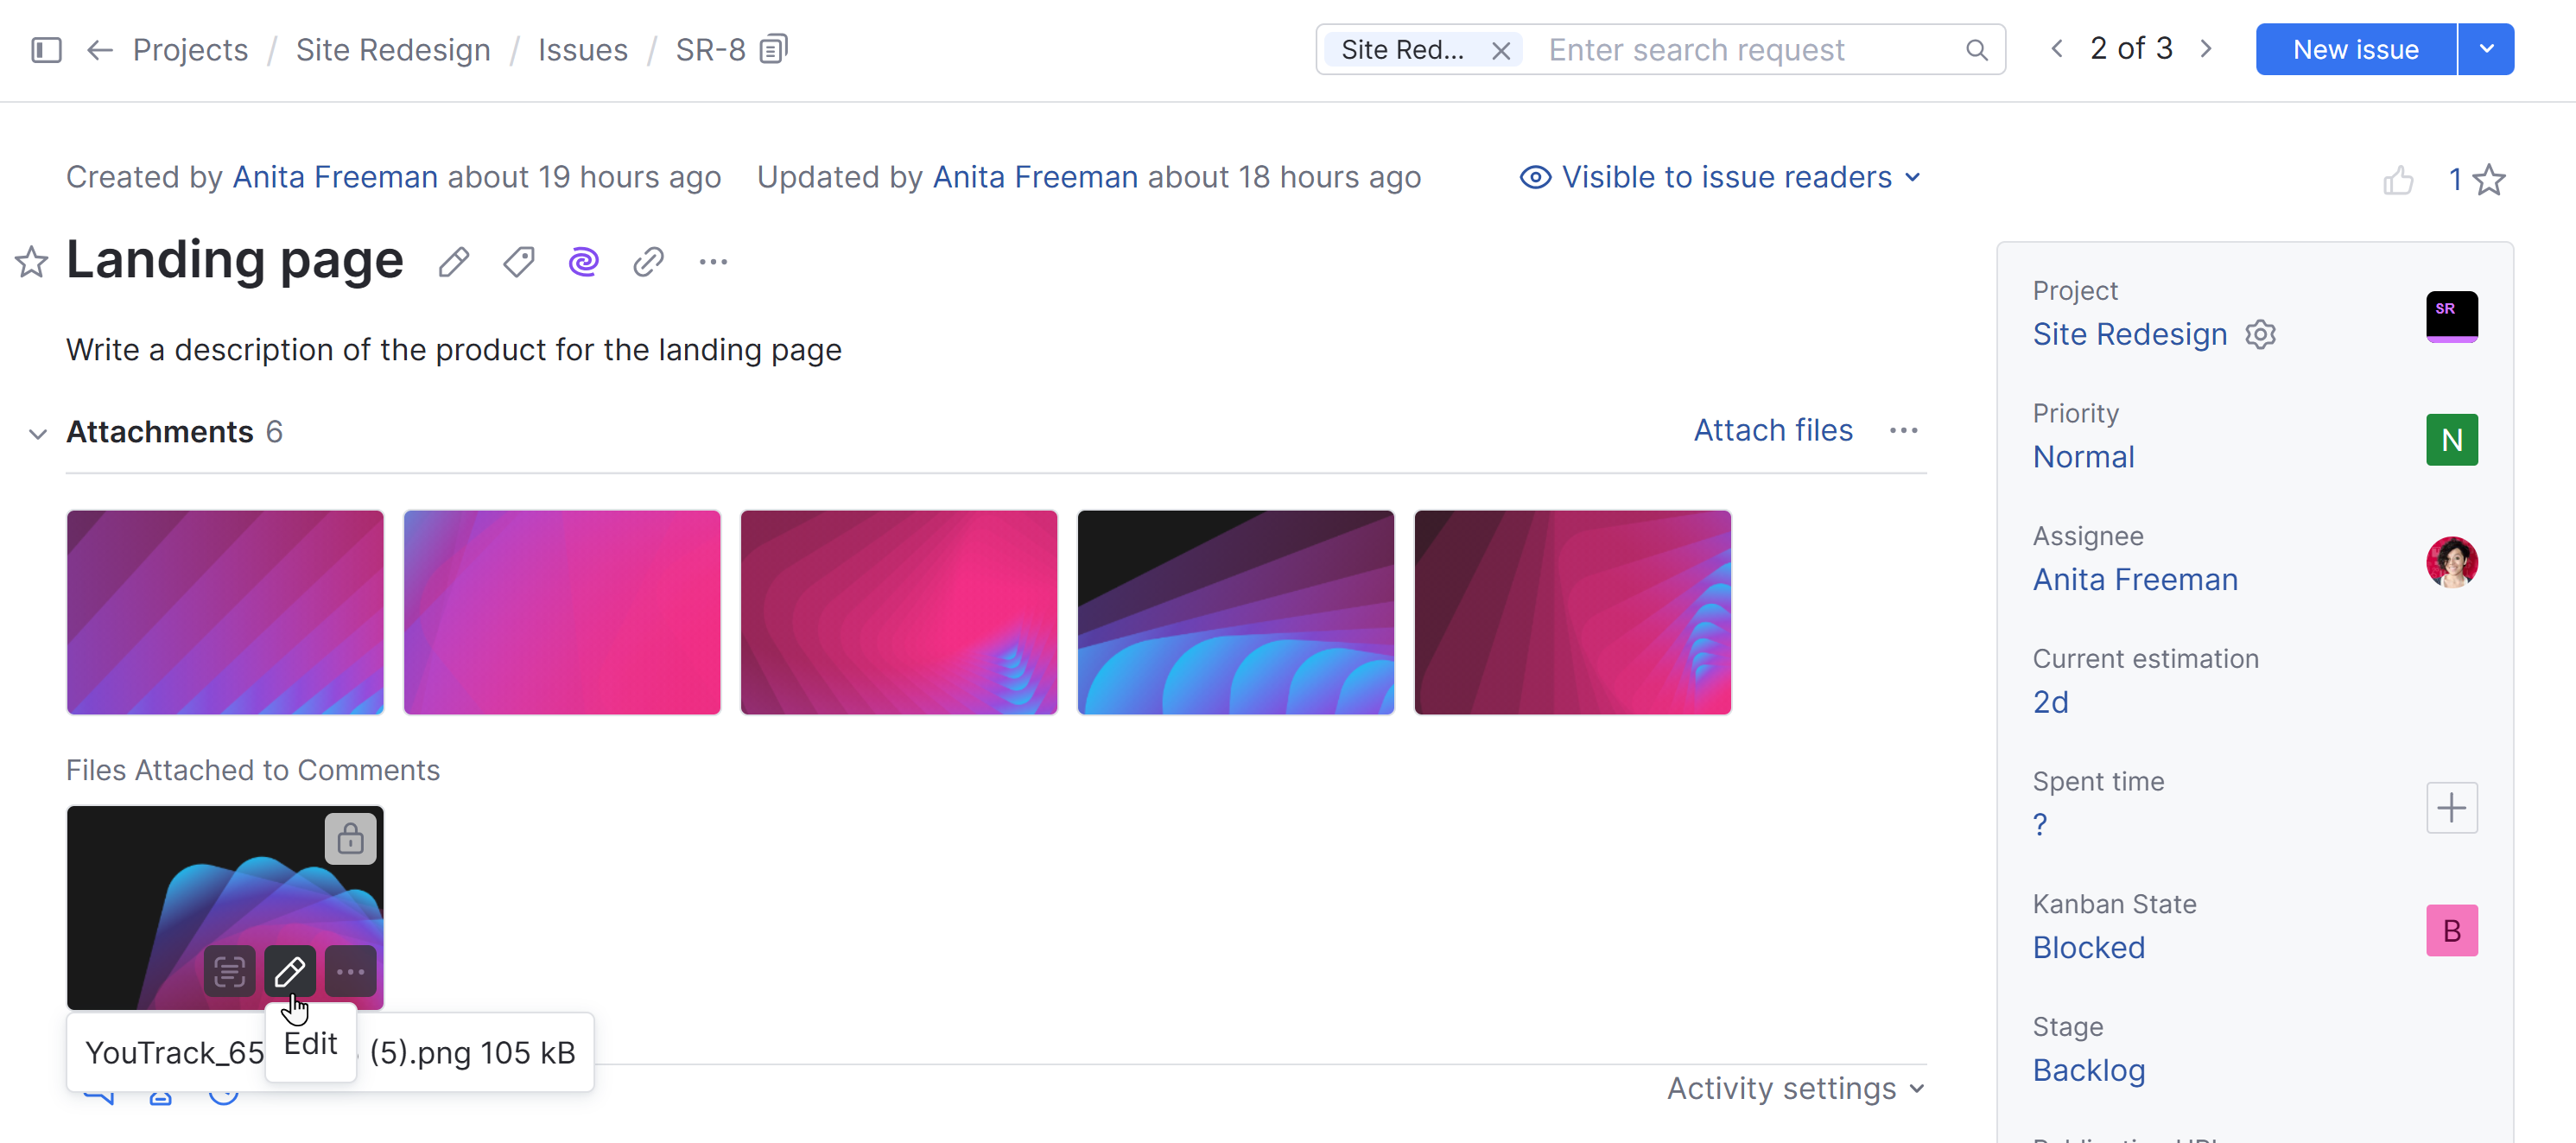Open the Visible to issue readers dropdown
Viewport: 2576px width, 1143px height.
pyautogui.click(x=1720, y=177)
